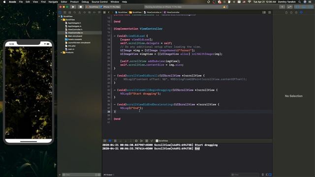This screenshot has width=315, height=177.
Task: Add an editor on the right
Action: point(270,12)
